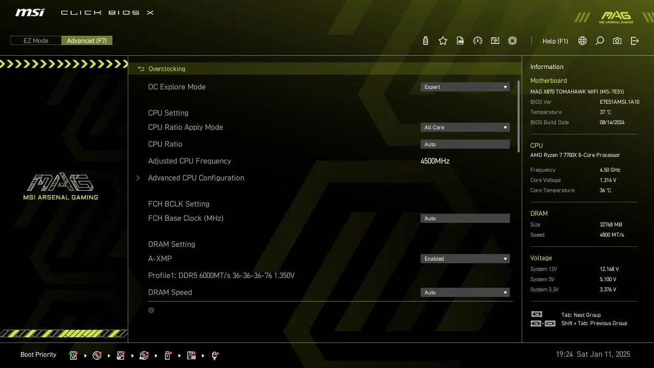Select last boot priority network plug icon
This screenshot has width=654, height=368.
coord(215,355)
